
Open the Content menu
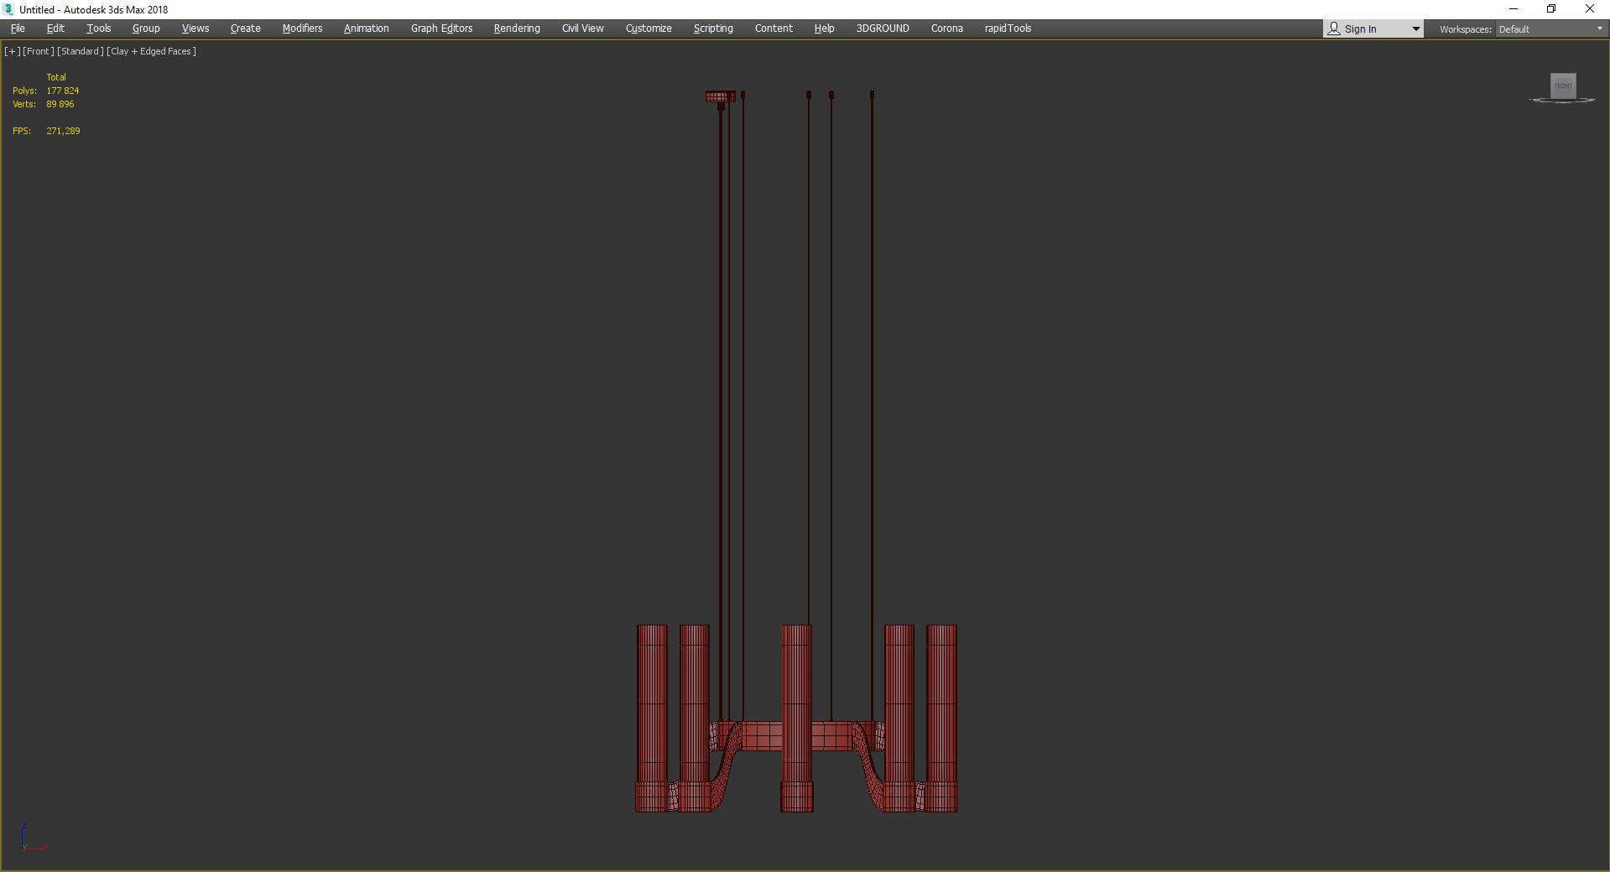coord(774,29)
